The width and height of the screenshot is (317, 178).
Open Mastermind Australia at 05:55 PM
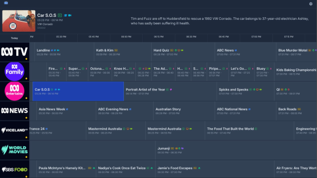(x=115, y=131)
